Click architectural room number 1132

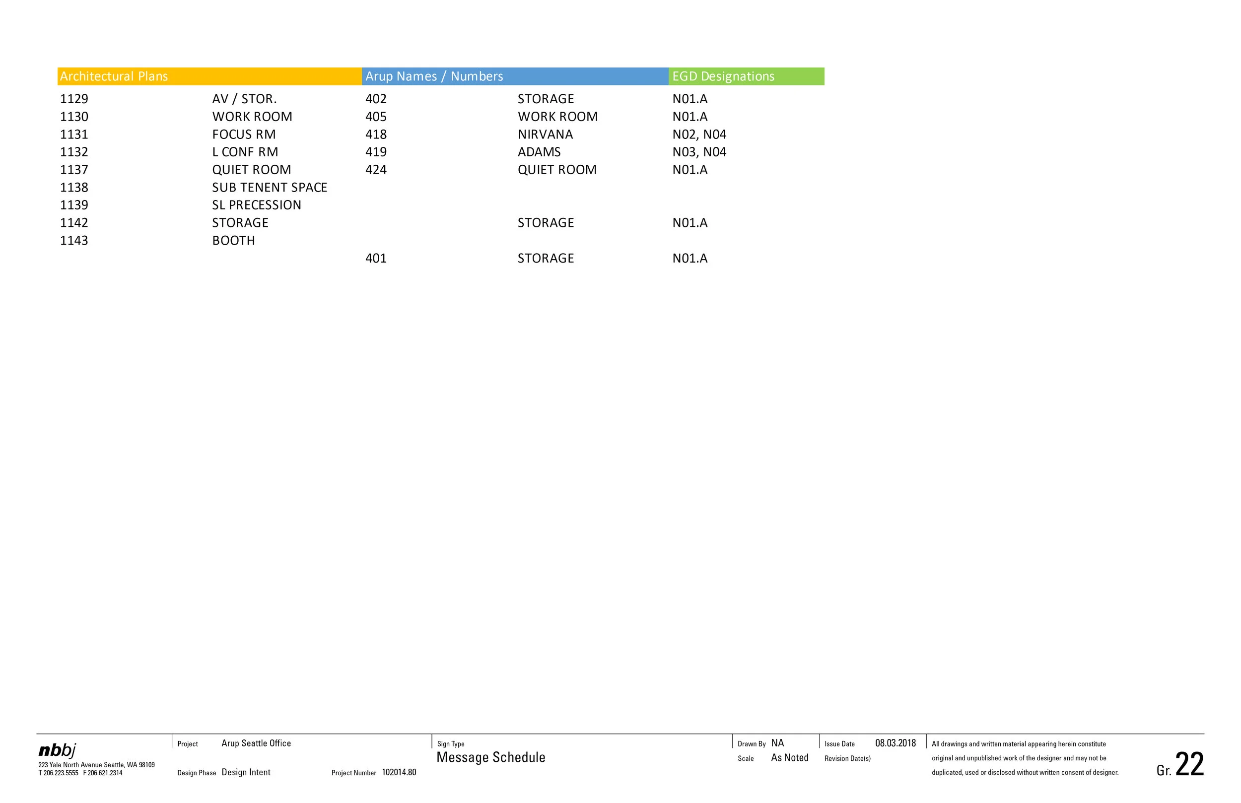[x=74, y=152]
